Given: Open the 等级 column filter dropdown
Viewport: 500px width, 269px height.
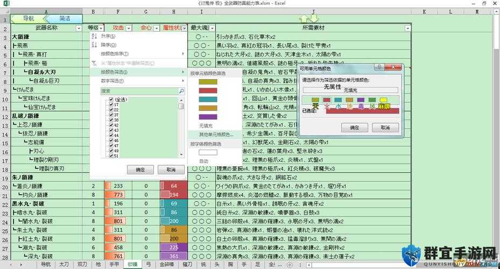Looking at the screenshot, I should coord(101,28).
